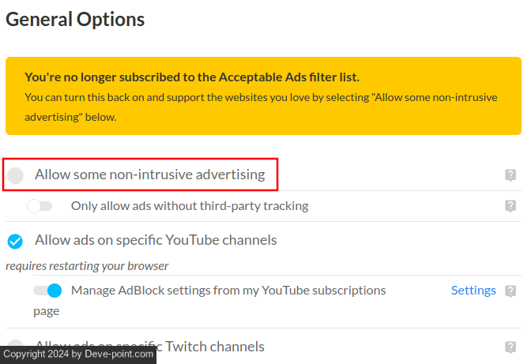The image size is (524, 364).
Task: Toggle only ads without third-party tracking switch
Action: (40, 206)
